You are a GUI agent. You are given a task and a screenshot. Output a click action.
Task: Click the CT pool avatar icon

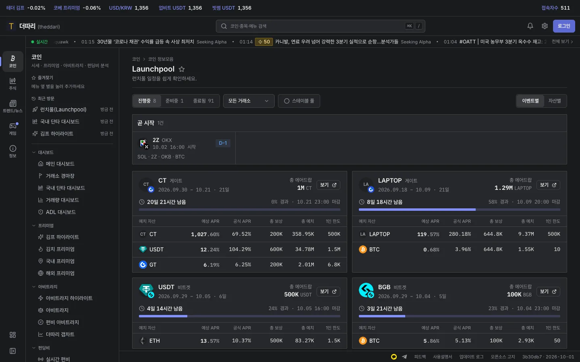click(146, 185)
